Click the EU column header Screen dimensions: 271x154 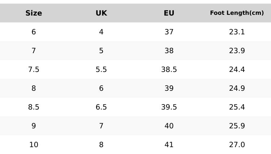click(x=169, y=13)
